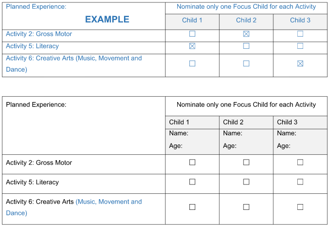
Task: Click Child 2 Age field in blank table
Action: pyautogui.click(x=246, y=146)
